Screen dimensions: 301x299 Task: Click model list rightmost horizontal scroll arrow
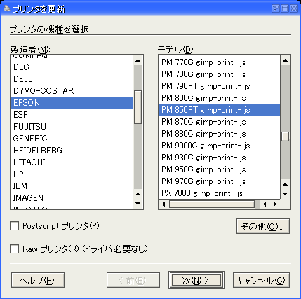click(x=275, y=204)
